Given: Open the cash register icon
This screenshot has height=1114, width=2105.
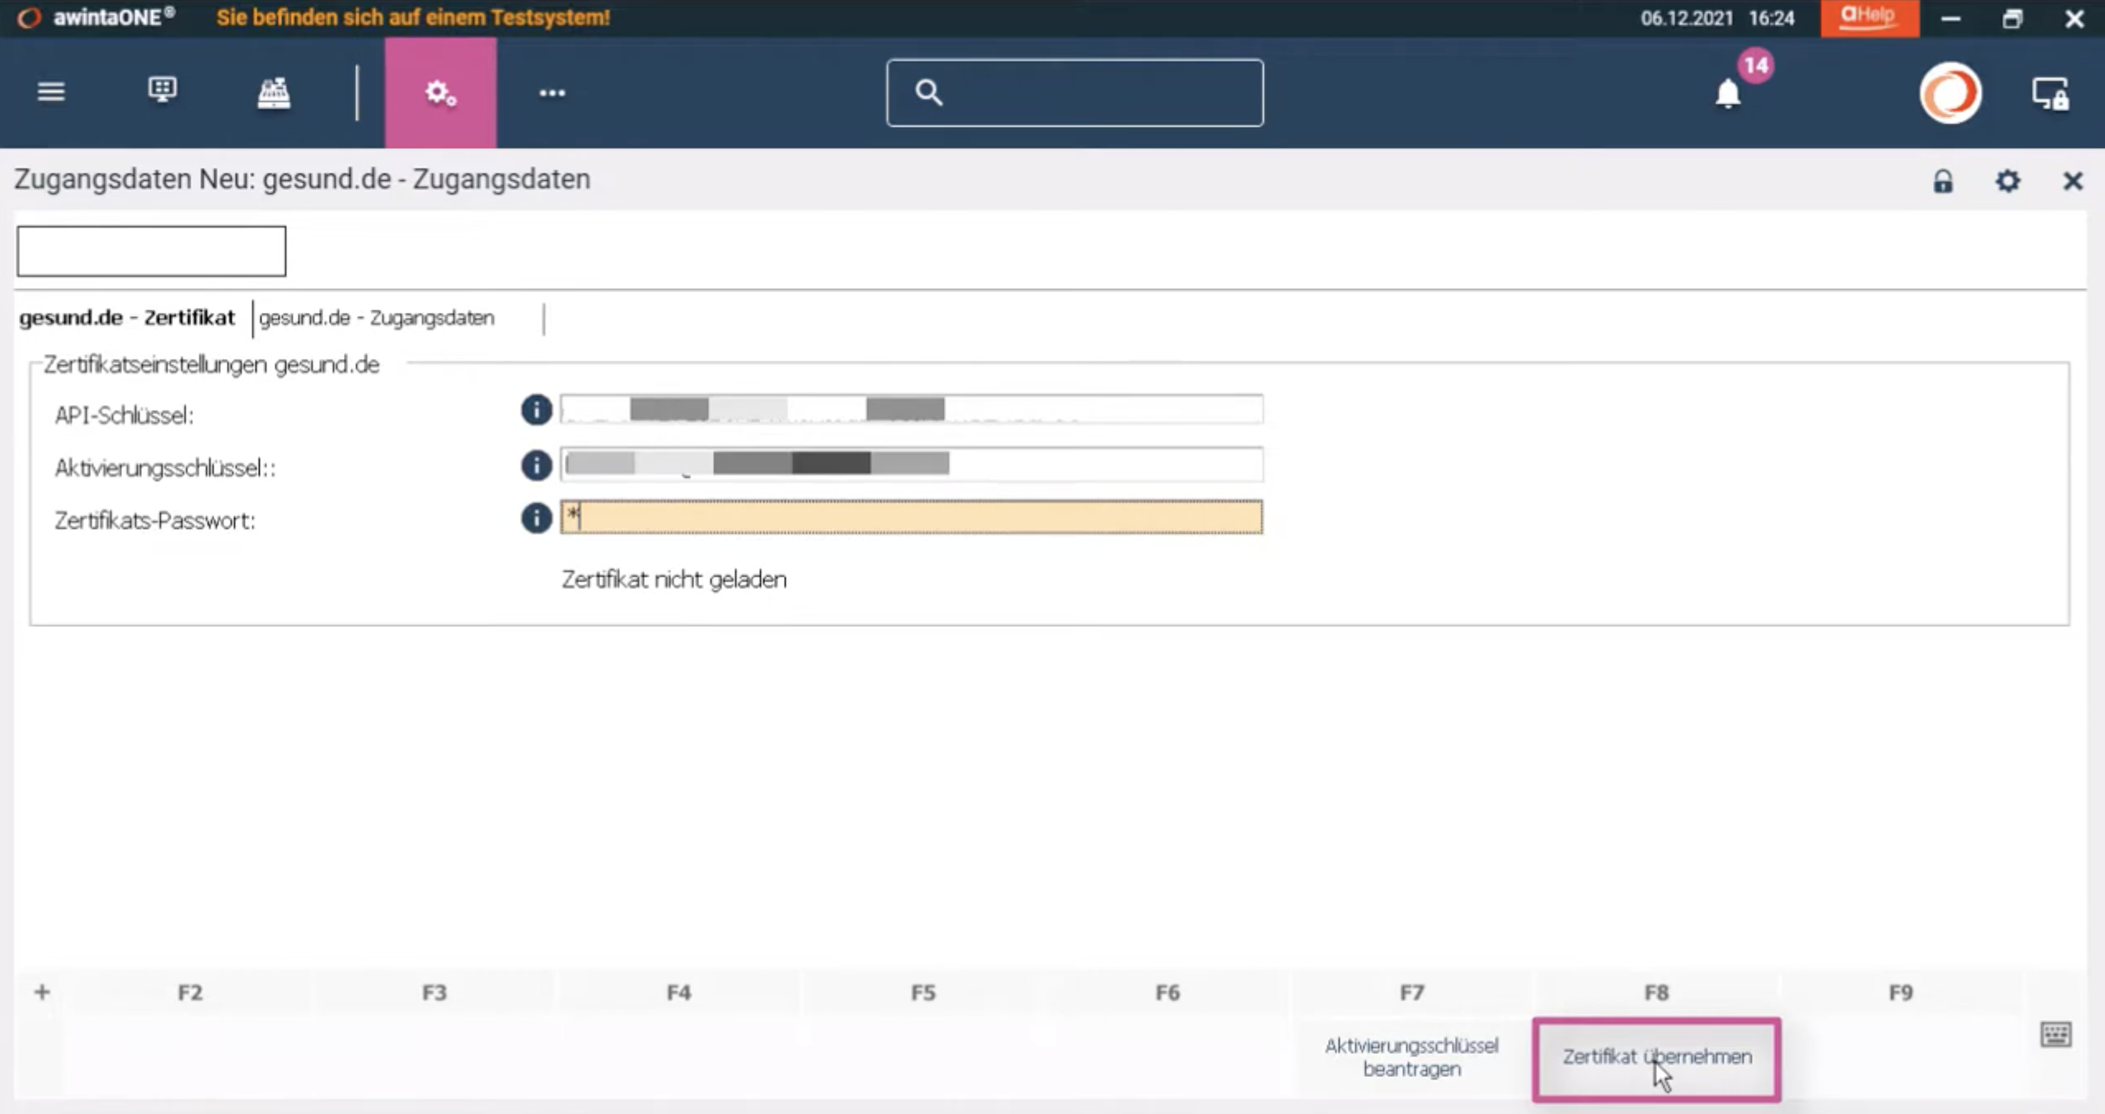Looking at the screenshot, I should [274, 92].
